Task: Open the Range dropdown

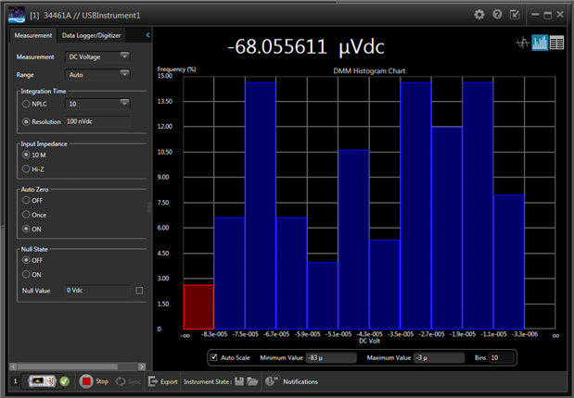Action: point(97,74)
